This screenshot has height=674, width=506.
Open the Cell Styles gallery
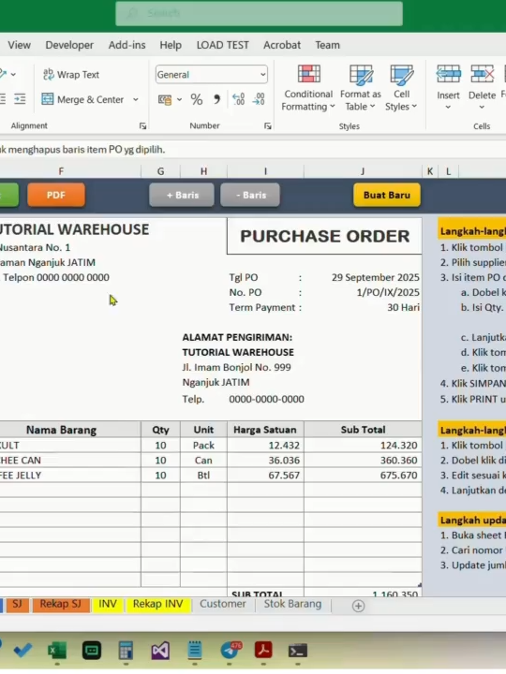pyautogui.click(x=401, y=88)
